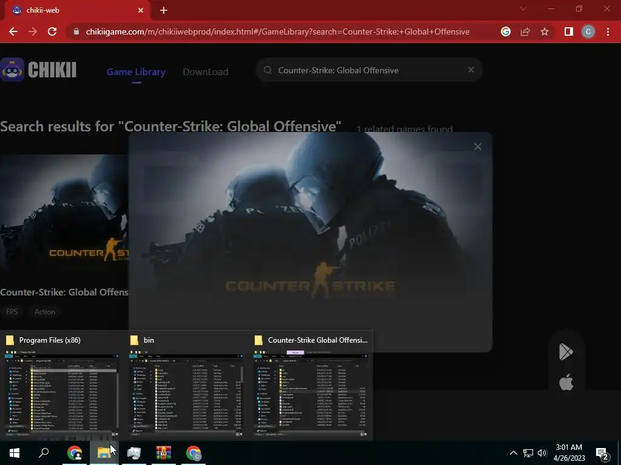621x465 pixels.
Task: Switch to bin Explorer window preview
Action: [187, 385]
